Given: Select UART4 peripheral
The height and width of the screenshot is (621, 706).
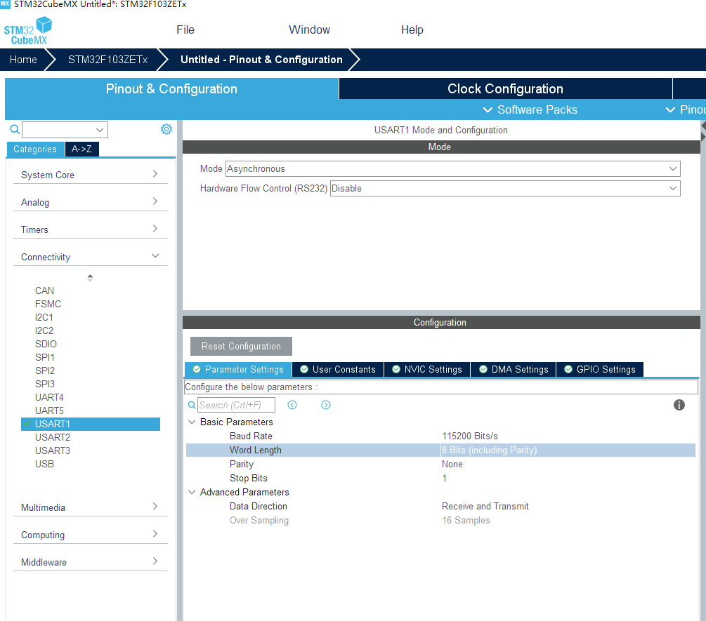Looking at the screenshot, I should coord(50,398).
